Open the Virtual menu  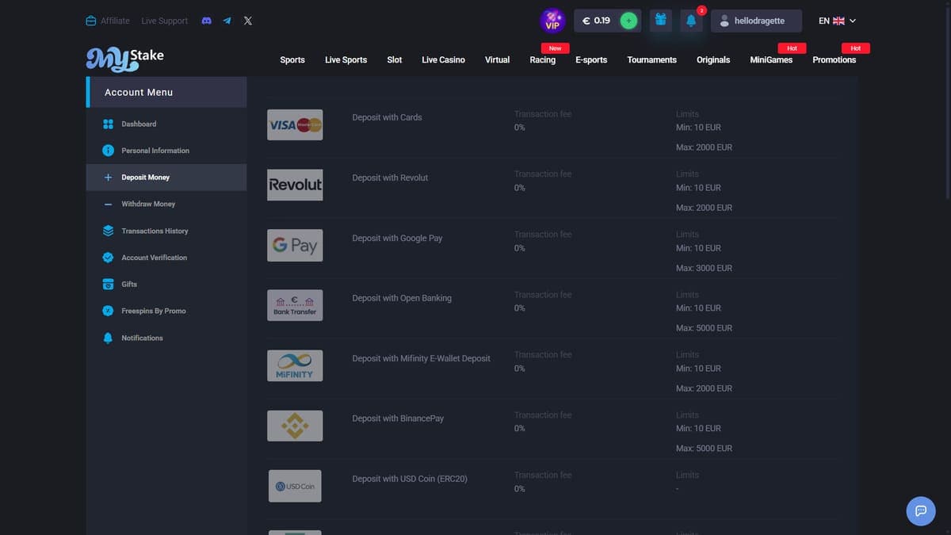(x=497, y=59)
